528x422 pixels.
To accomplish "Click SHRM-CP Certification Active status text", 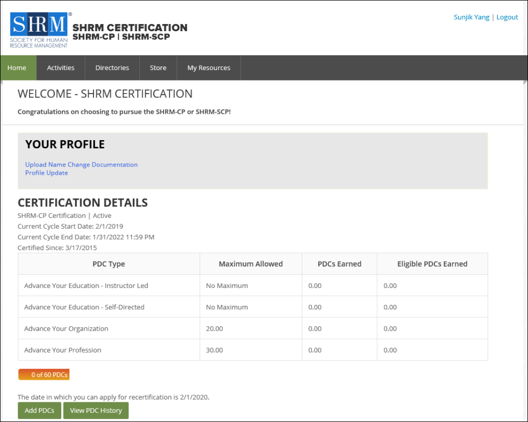I will (x=64, y=216).
